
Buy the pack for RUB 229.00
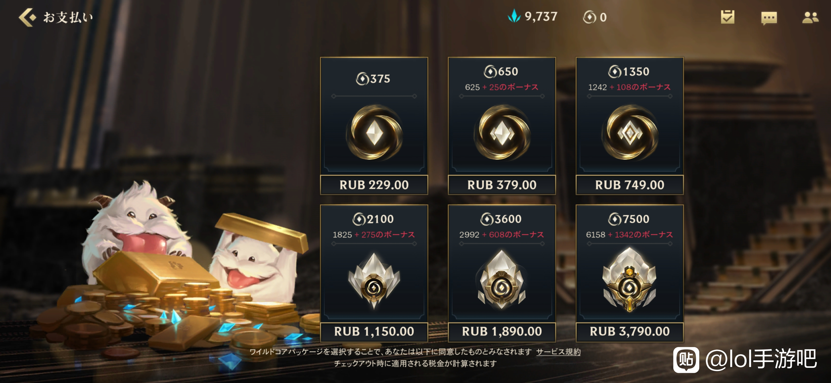pos(374,185)
